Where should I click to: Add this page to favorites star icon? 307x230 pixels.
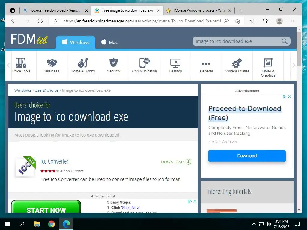coord(237,21)
